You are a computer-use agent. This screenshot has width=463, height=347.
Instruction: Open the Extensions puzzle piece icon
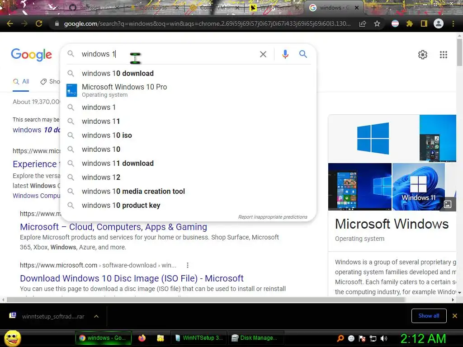pyautogui.click(x=409, y=23)
